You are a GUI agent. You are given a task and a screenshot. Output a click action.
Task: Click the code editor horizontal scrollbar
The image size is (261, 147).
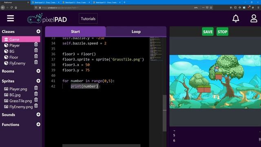(x=101, y=146)
